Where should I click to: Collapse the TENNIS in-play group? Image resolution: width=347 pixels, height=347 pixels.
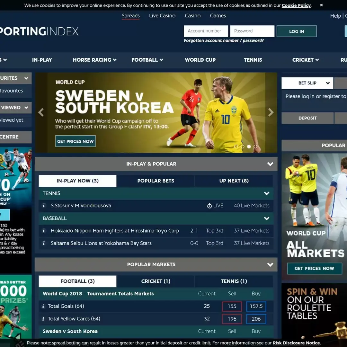[267, 193]
